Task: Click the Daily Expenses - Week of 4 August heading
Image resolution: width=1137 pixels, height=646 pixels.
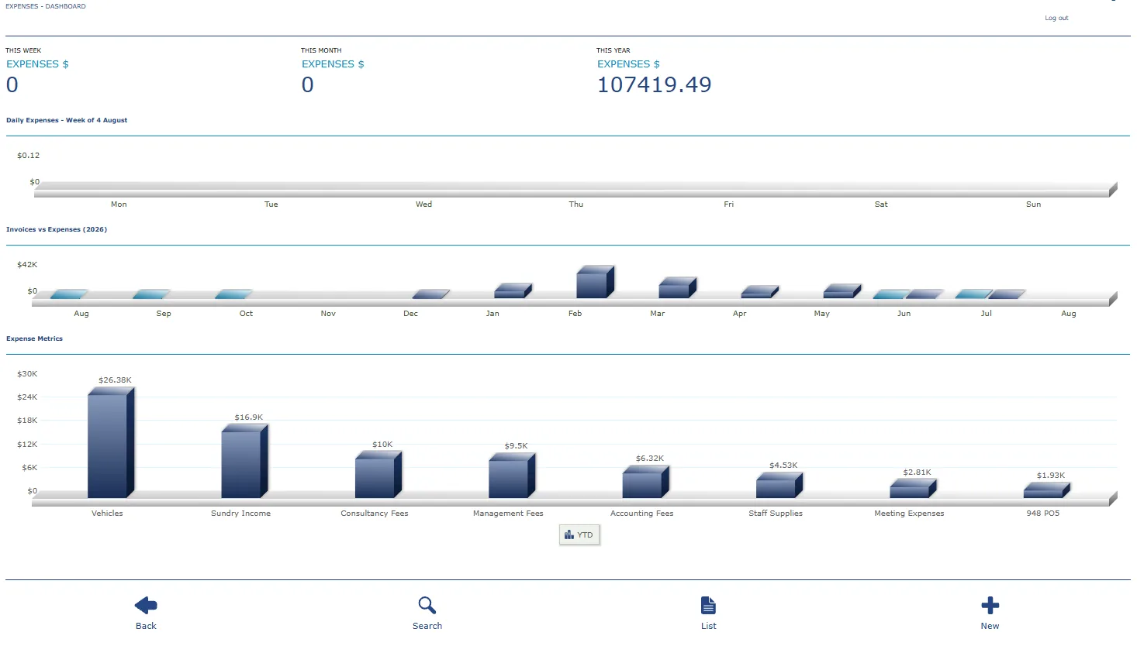Action: [x=67, y=120]
